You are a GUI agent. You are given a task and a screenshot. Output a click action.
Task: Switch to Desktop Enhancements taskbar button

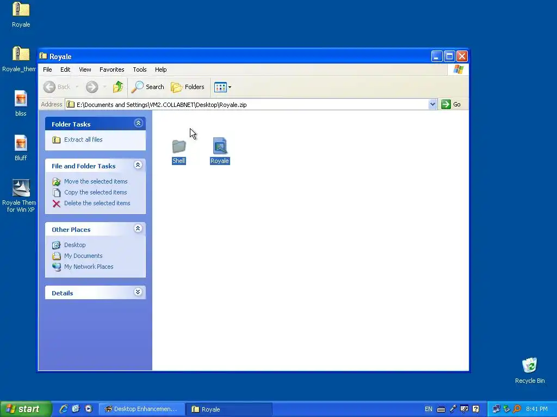141,409
